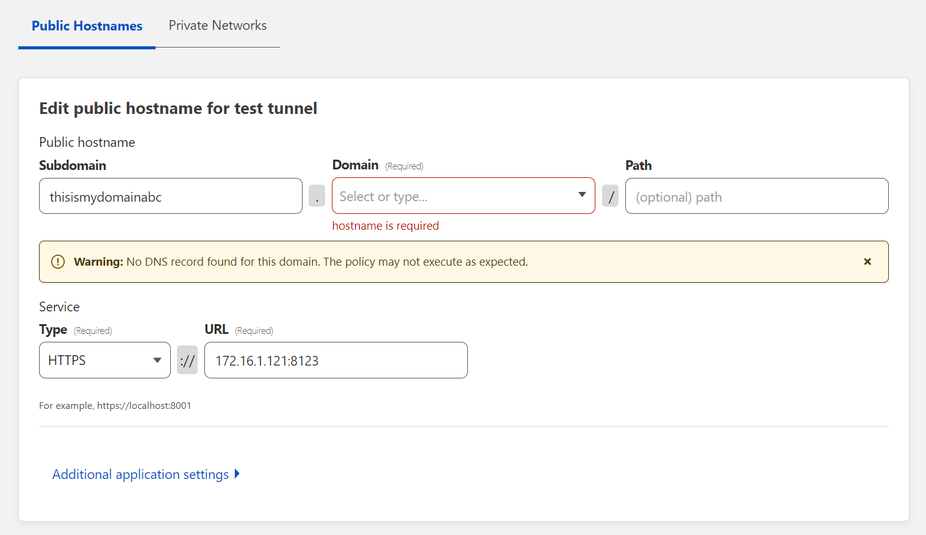Click the HTTPS type selector
Image resolution: width=926 pixels, height=535 pixels.
(x=98, y=360)
